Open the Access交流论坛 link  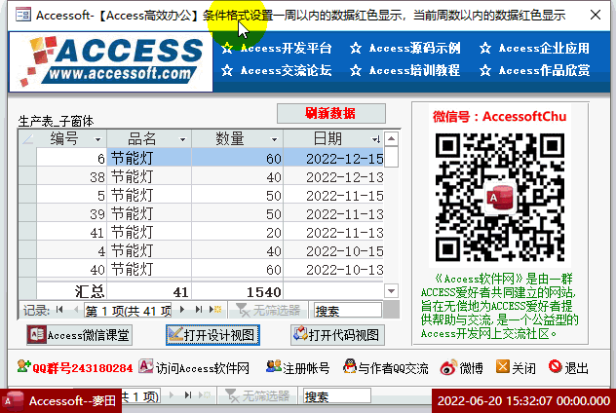point(286,71)
